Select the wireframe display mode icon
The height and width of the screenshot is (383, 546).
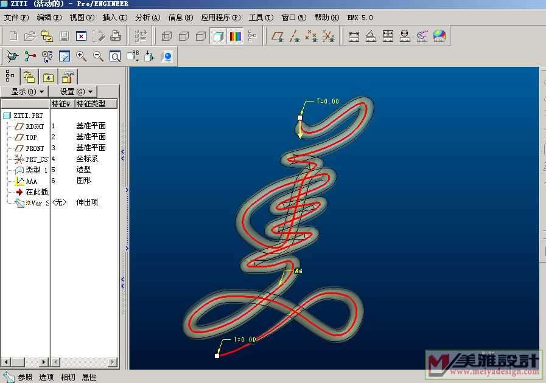pyautogui.click(x=167, y=36)
